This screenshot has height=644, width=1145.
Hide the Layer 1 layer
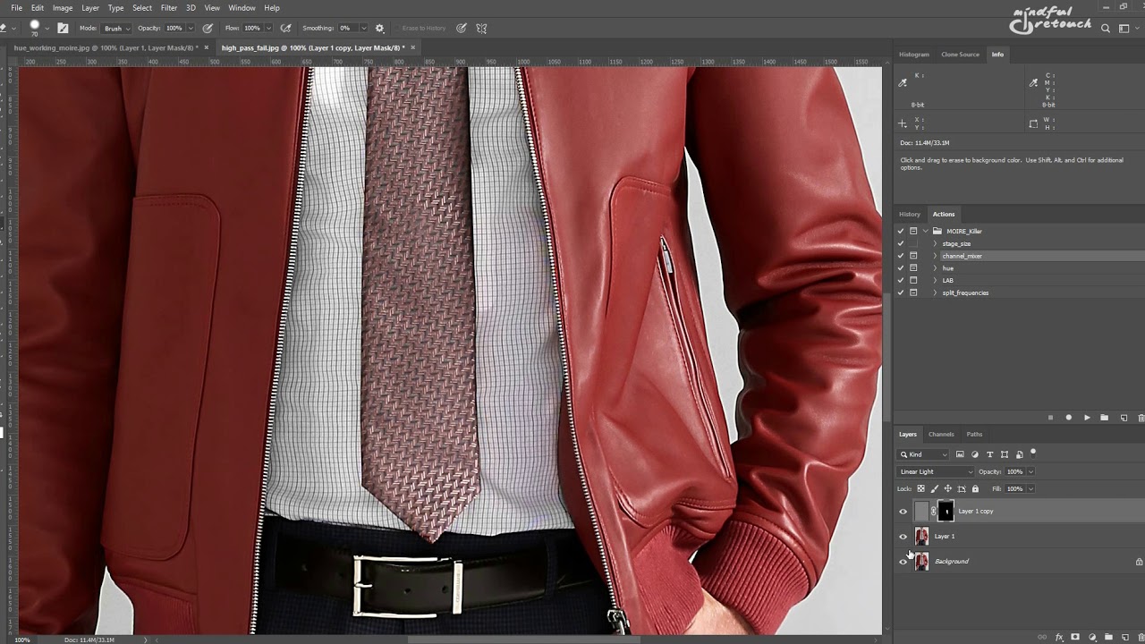(x=903, y=537)
